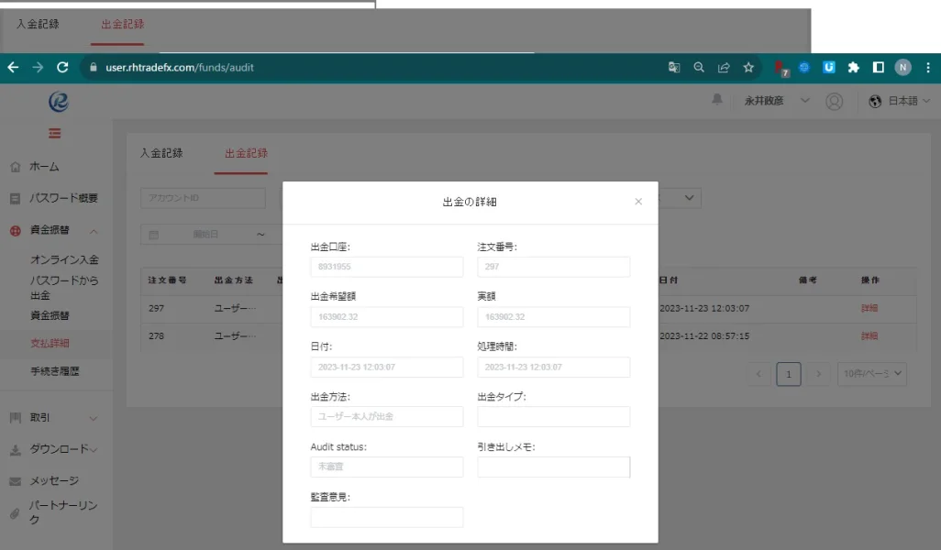Expand the 取引 sidebar section
The height and width of the screenshot is (550, 941).
coord(92,419)
